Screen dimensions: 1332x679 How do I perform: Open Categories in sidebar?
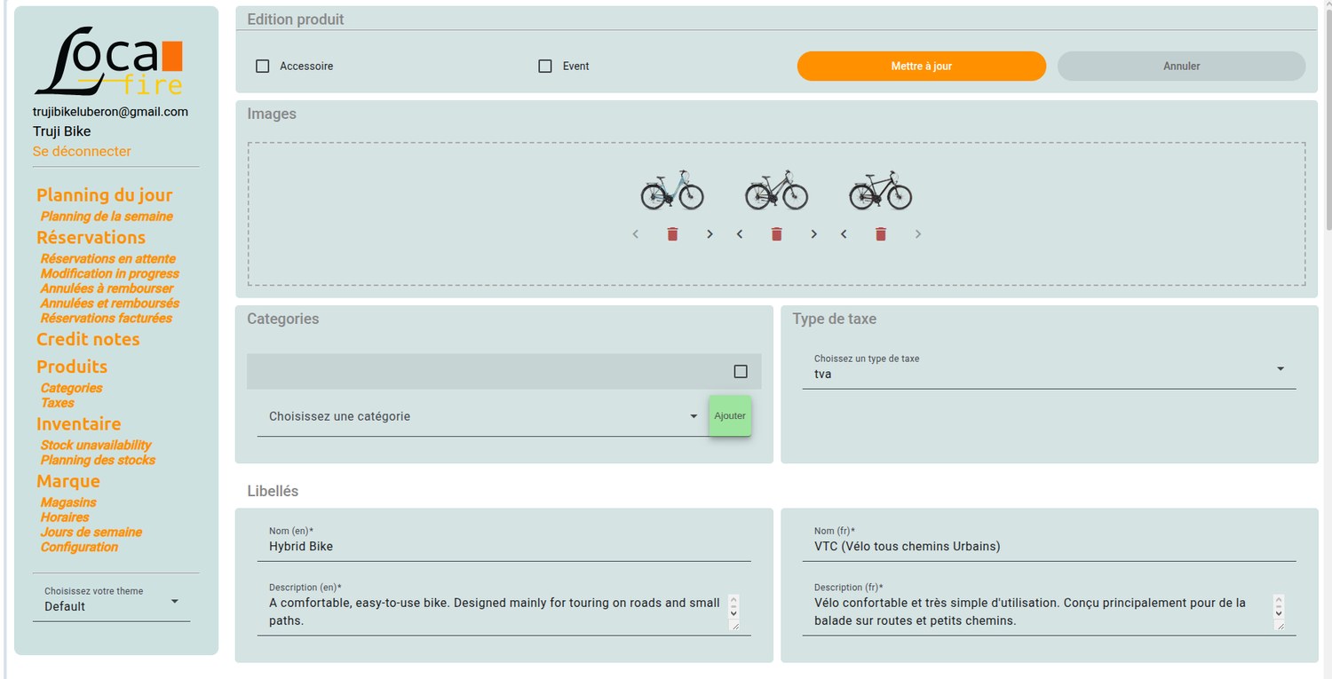click(x=71, y=388)
